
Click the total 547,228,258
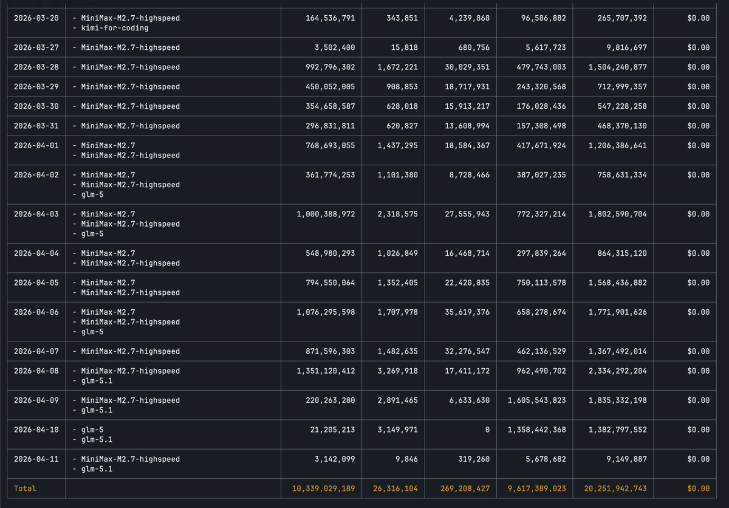click(x=621, y=106)
